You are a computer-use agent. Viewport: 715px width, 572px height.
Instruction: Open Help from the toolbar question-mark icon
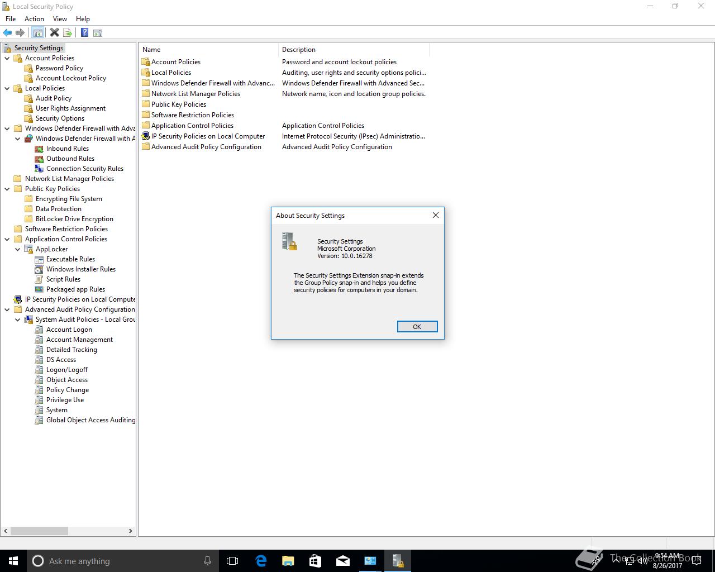coord(84,33)
